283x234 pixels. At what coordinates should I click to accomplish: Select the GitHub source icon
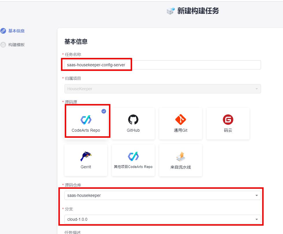133,123
